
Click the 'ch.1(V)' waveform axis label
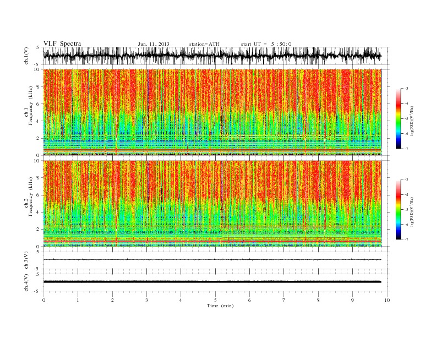pos(26,56)
